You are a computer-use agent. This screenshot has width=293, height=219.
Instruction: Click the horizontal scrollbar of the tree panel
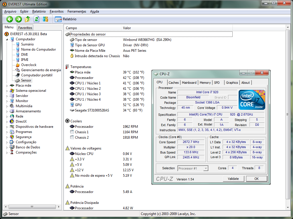32,207
